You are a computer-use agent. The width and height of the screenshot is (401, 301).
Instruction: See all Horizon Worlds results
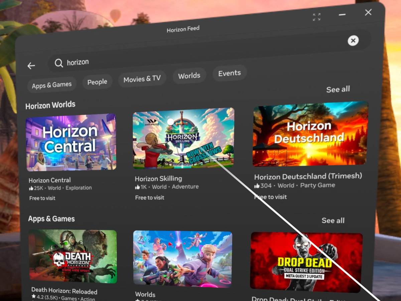coord(338,89)
